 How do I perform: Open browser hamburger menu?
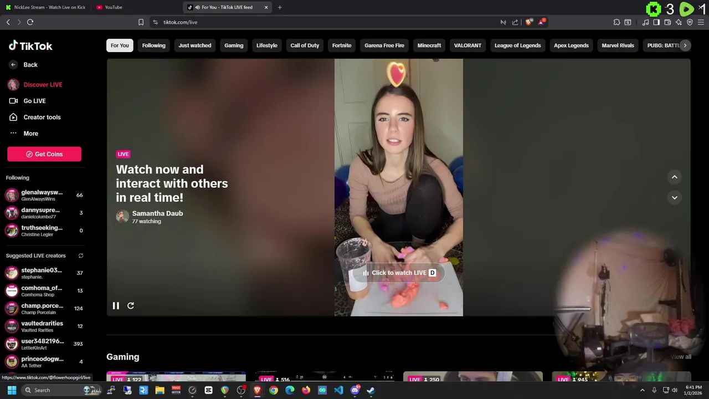click(701, 22)
